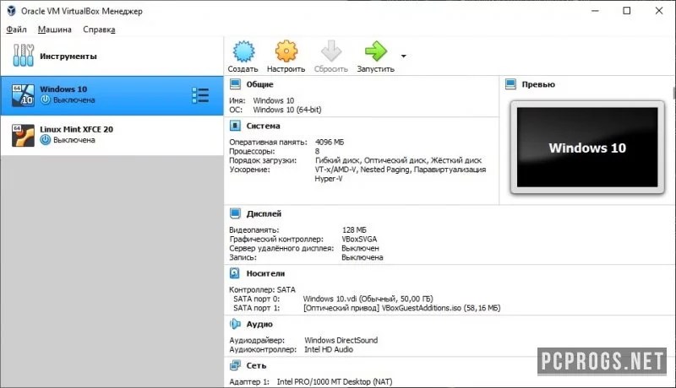Minimize the VirtualBox Manager window
The width and height of the screenshot is (676, 388).
pyautogui.click(x=596, y=11)
